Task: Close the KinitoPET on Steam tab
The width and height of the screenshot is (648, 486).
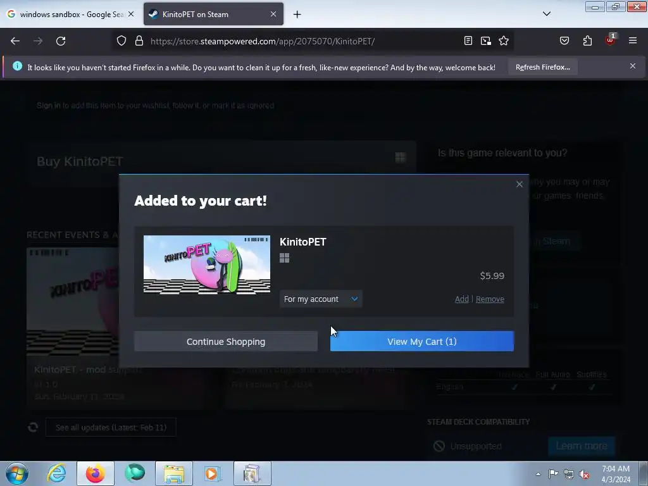Action: [x=273, y=14]
